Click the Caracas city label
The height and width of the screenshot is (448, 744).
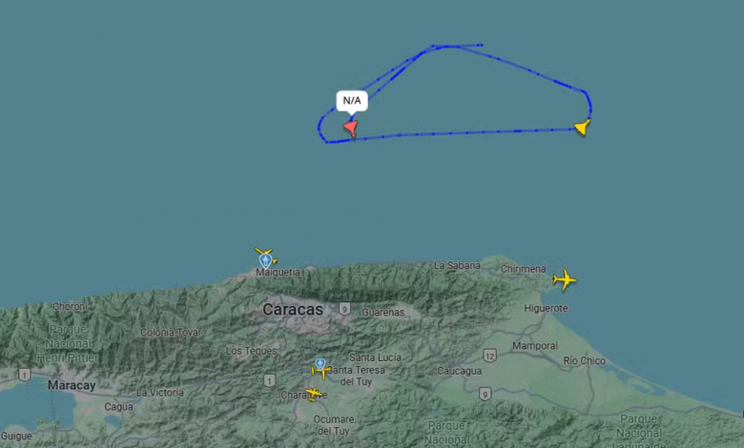[x=293, y=310]
